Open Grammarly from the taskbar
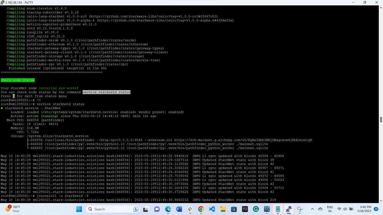 point(256,209)
